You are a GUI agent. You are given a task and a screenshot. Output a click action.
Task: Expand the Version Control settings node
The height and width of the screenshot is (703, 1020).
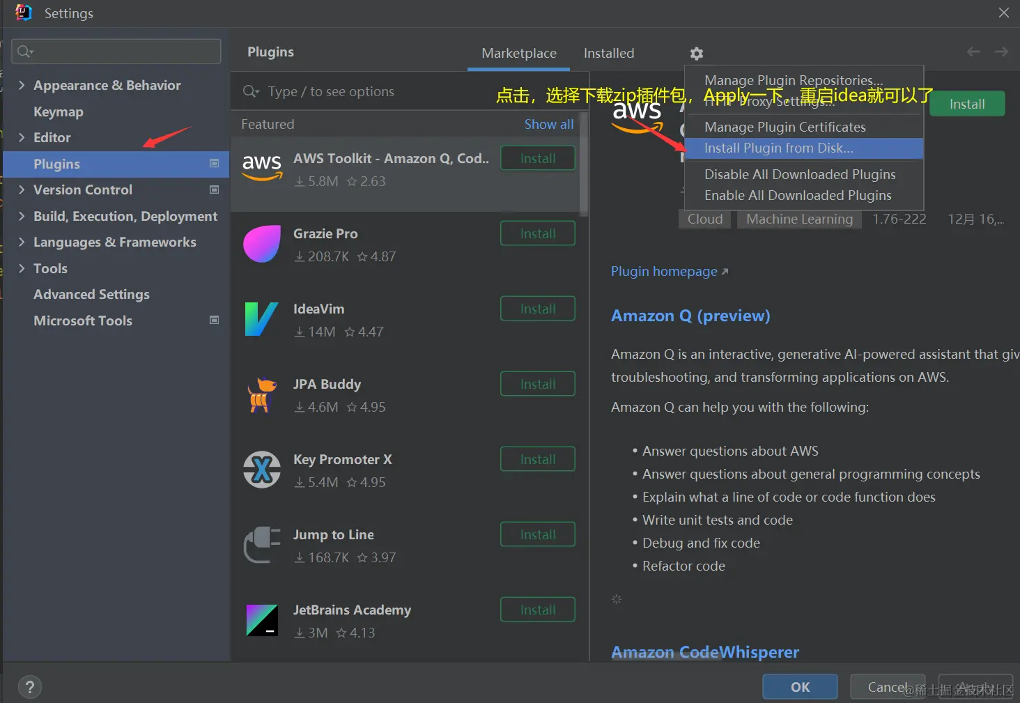(22, 190)
